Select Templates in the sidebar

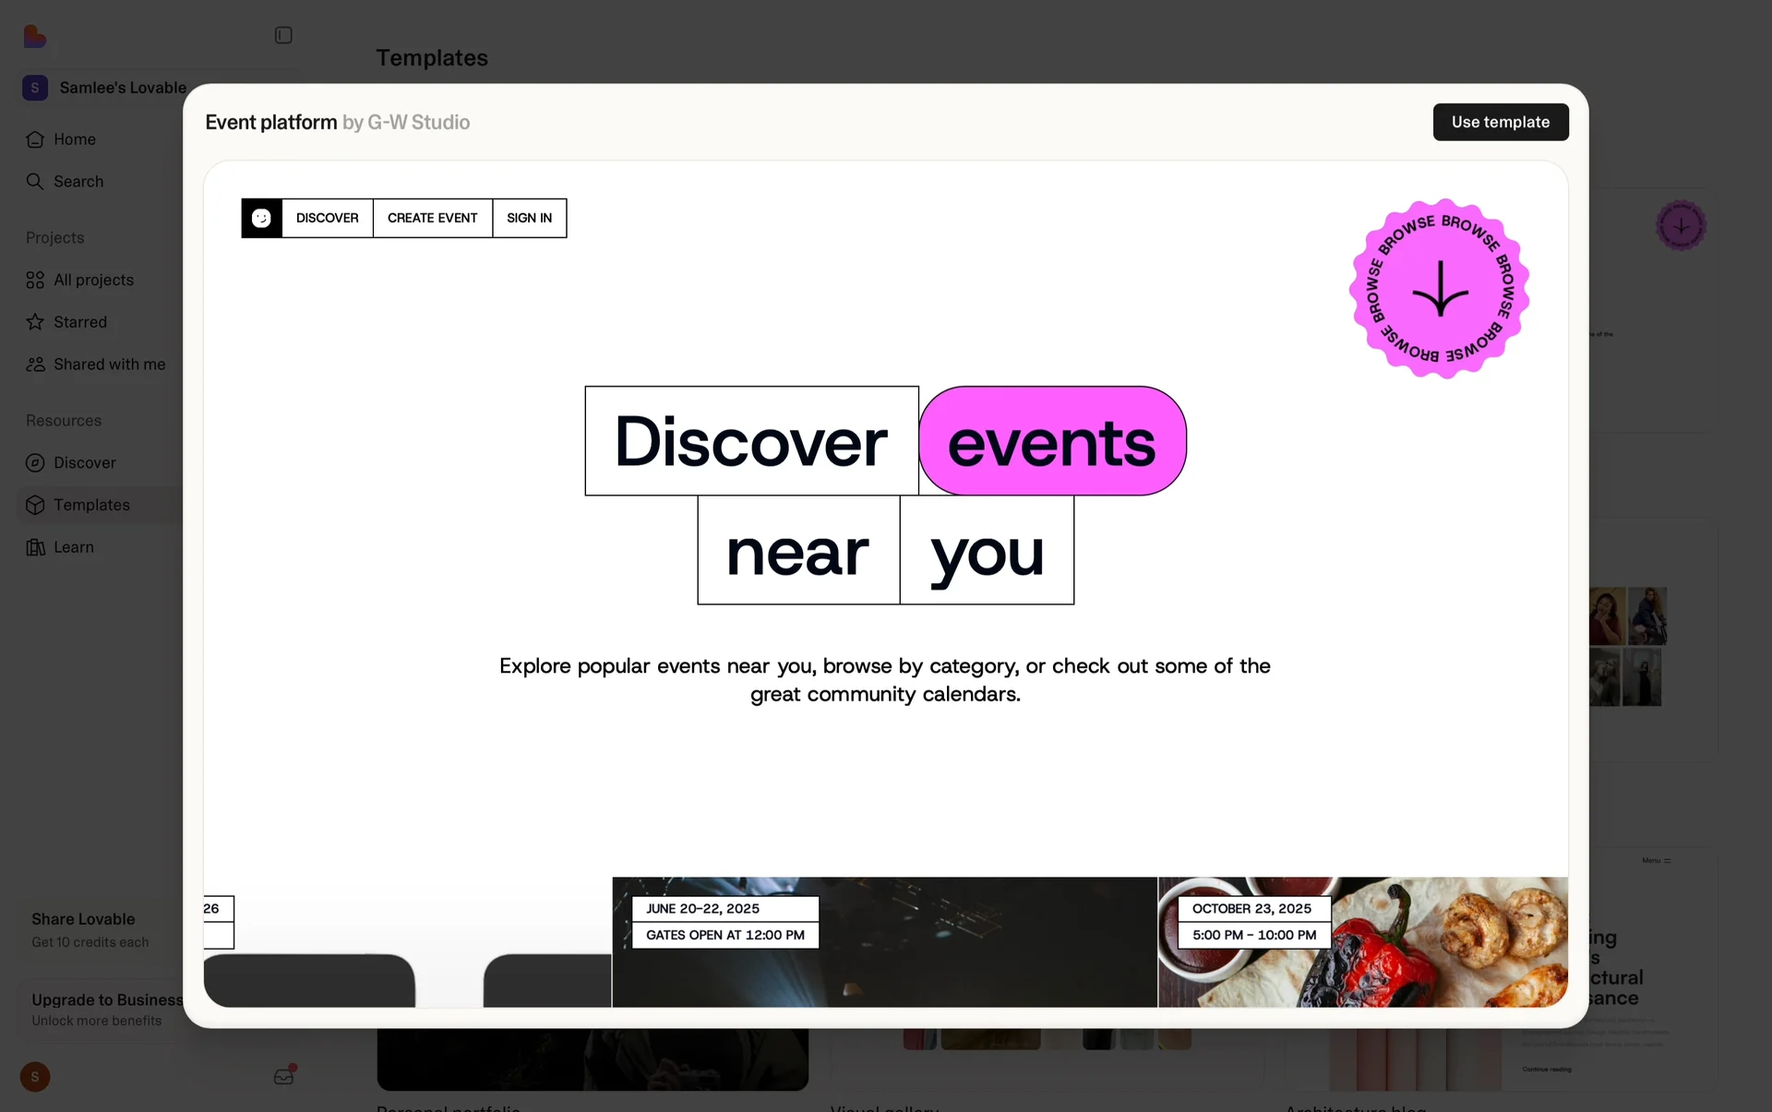[x=90, y=505]
